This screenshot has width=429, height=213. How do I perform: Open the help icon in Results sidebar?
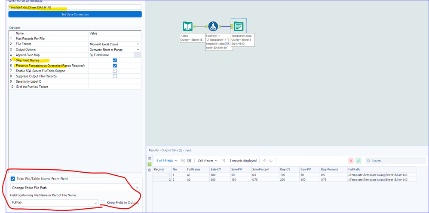[x=150, y=170]
